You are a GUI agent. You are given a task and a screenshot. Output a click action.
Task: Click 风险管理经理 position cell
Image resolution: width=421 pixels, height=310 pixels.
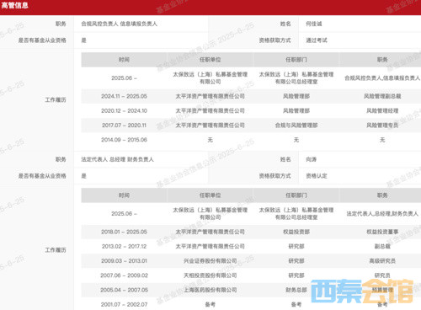coord(382,111)
